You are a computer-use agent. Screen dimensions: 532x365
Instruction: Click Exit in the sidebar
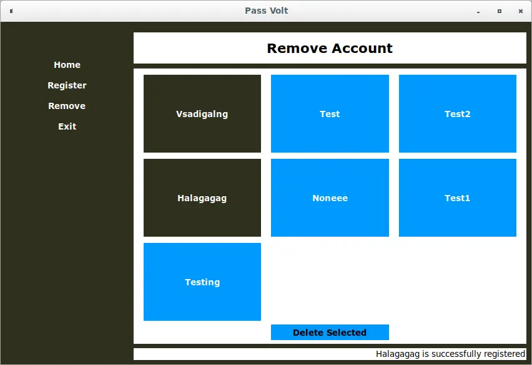pyautogui.click(x=67, y=126)
